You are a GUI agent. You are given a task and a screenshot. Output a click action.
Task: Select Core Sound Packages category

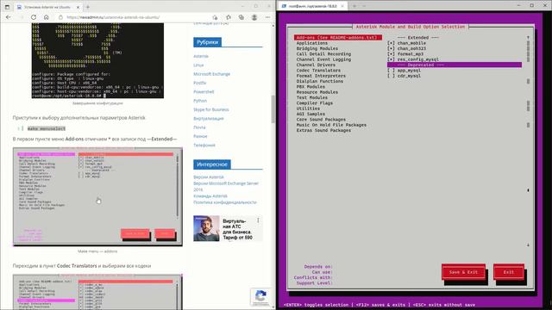(x=321, y=120)
